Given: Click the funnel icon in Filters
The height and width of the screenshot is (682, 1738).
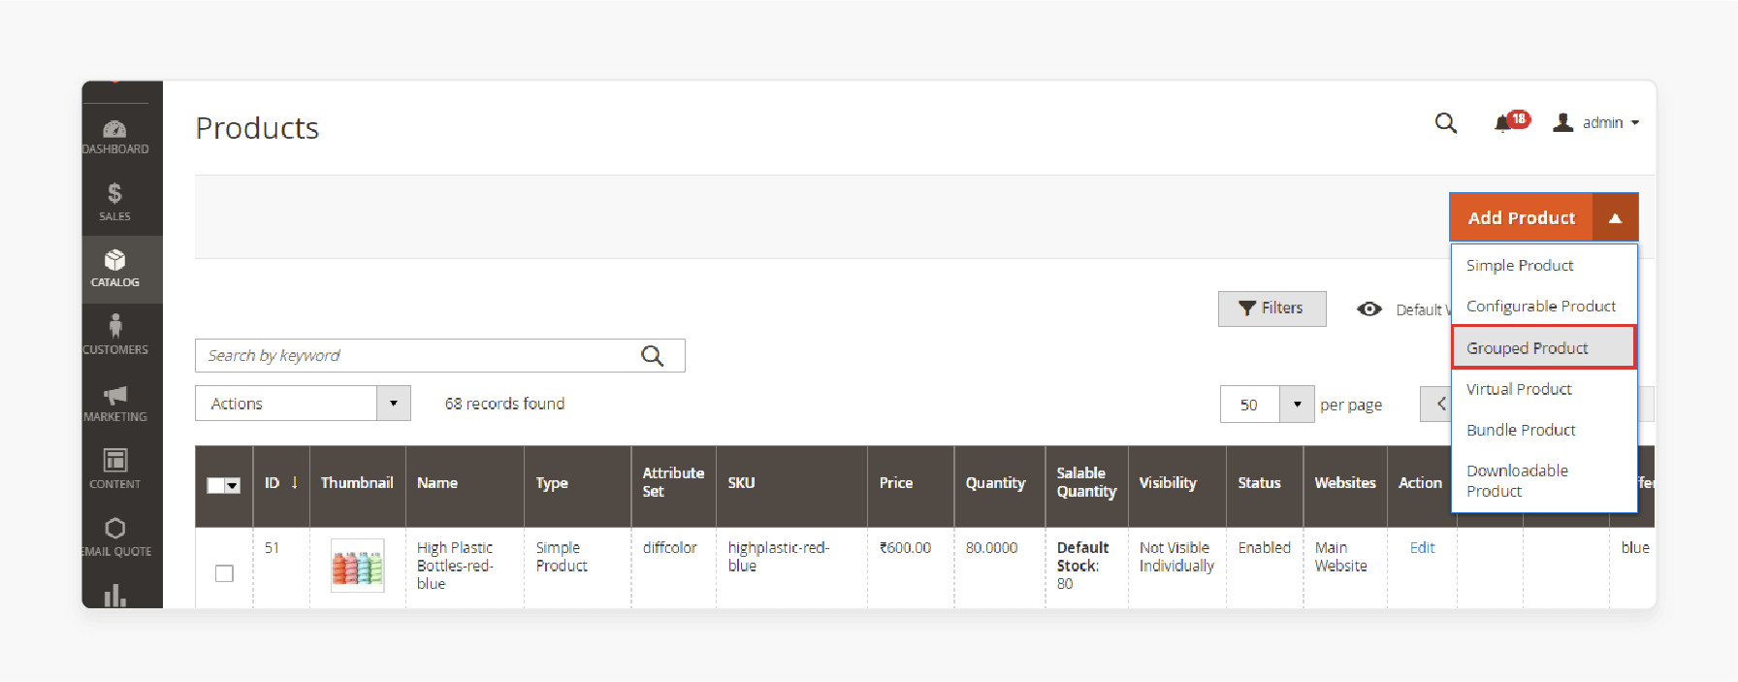Looking at the screenshot, I should [1247, 309].
